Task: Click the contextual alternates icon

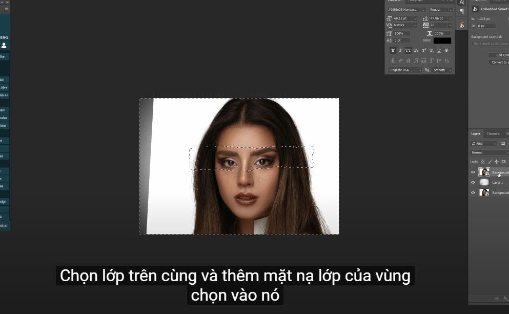Action: click(400, 61)
